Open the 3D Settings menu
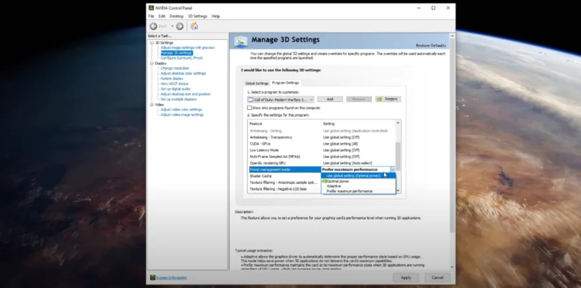Image resolution: width=581 pixels, height=288 pixels. pos(198,16)
